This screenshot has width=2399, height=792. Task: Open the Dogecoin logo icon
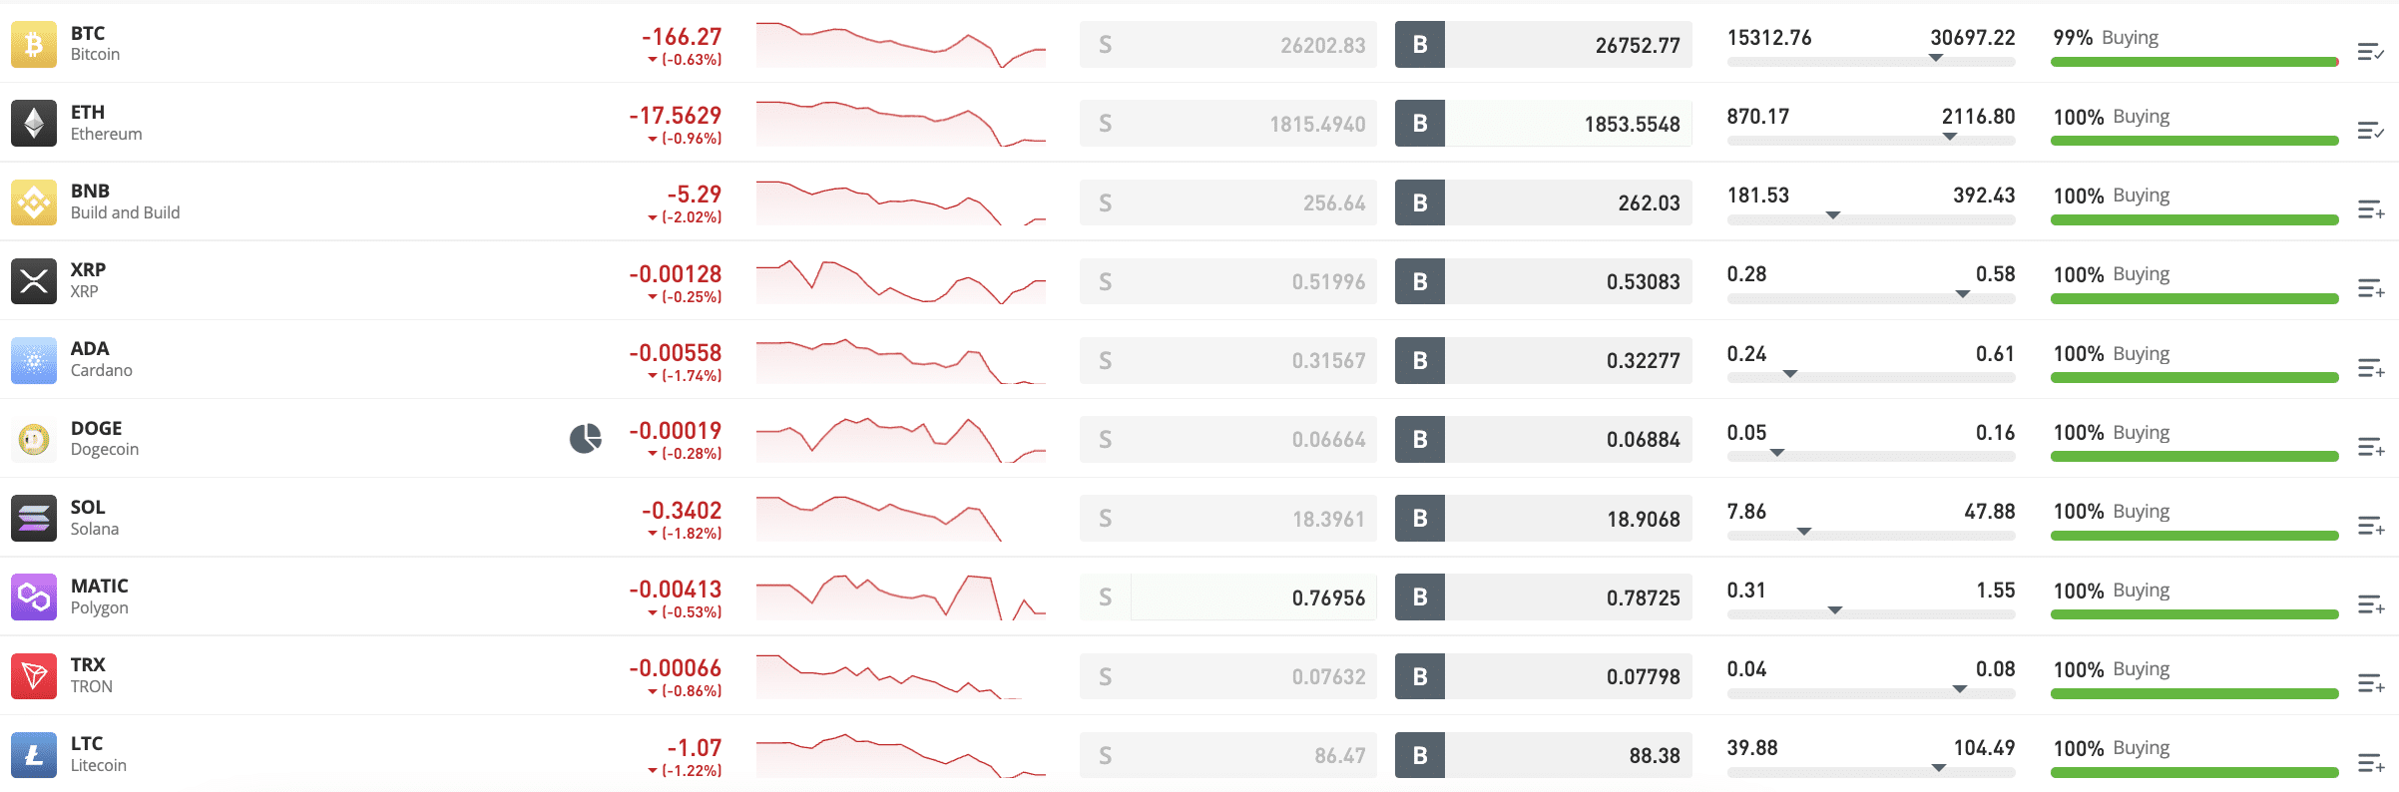click(34, 439)
